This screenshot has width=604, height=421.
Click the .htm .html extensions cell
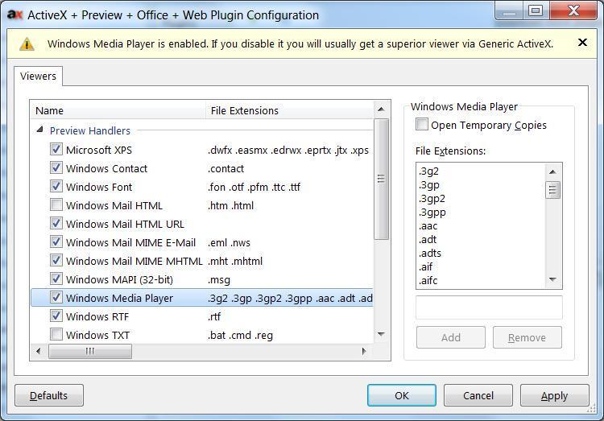(231, 205)
